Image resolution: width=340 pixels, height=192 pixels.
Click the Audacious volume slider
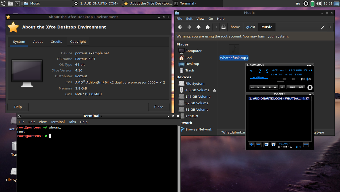[278, 79]
